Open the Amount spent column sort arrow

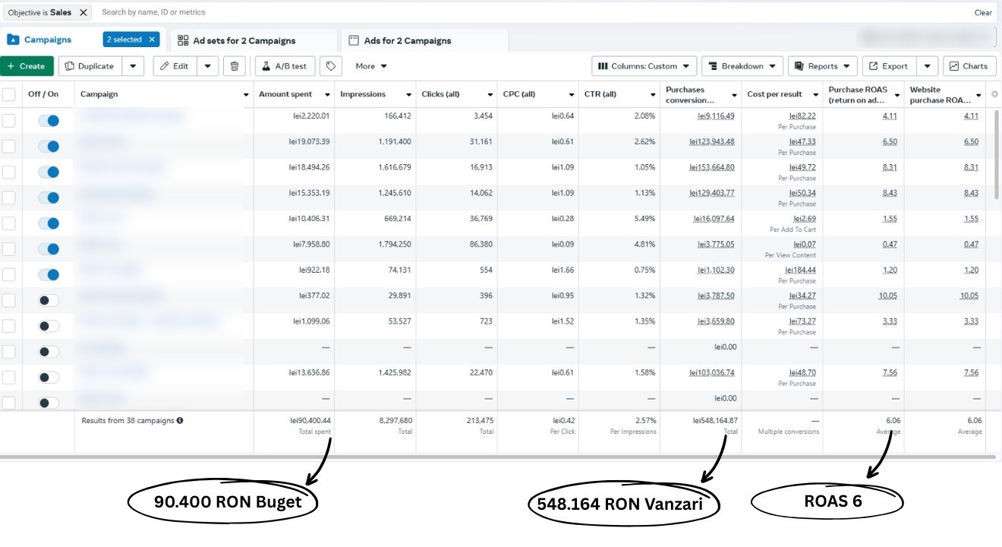pyautogui.click(x=327, y=95)
